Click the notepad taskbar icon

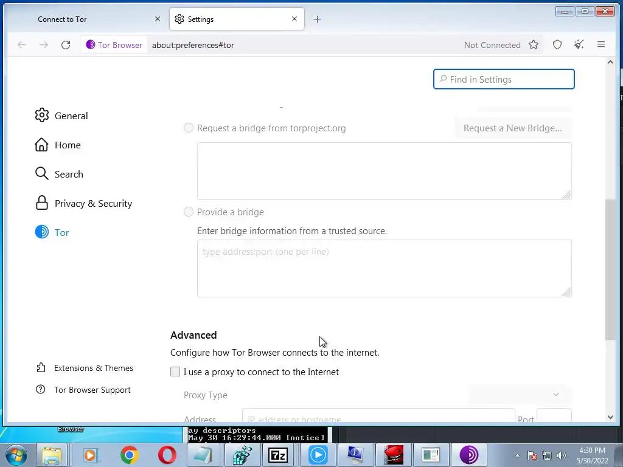point(203,455)
